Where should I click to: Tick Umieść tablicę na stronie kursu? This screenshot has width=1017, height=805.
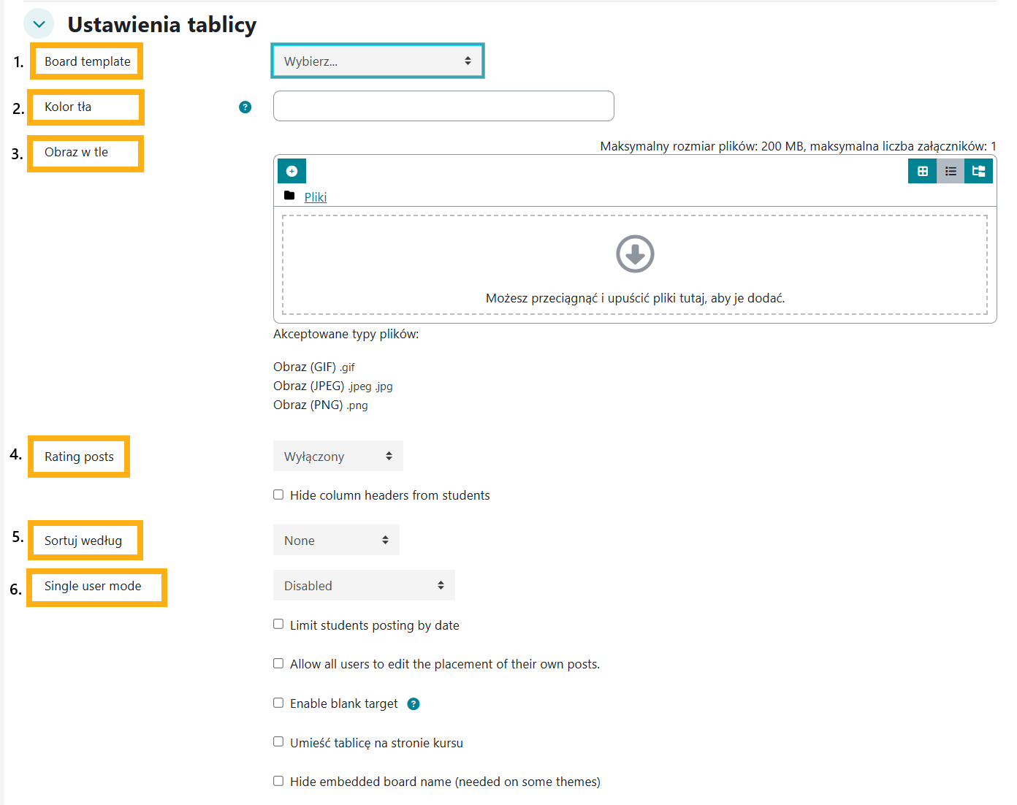click(278, 741)
